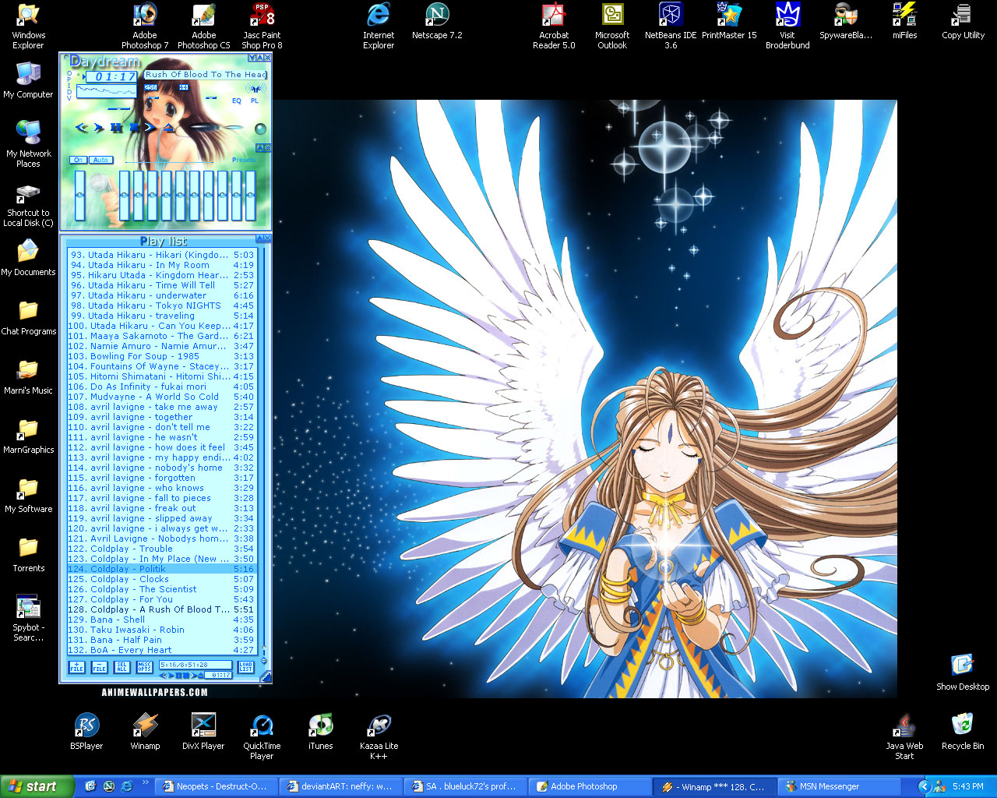Viewport: 997px width, 798px height.
Task: Open Acrobat Reader 5.0 shortcut
Action: pyautogui.click(x=554, y=26)
